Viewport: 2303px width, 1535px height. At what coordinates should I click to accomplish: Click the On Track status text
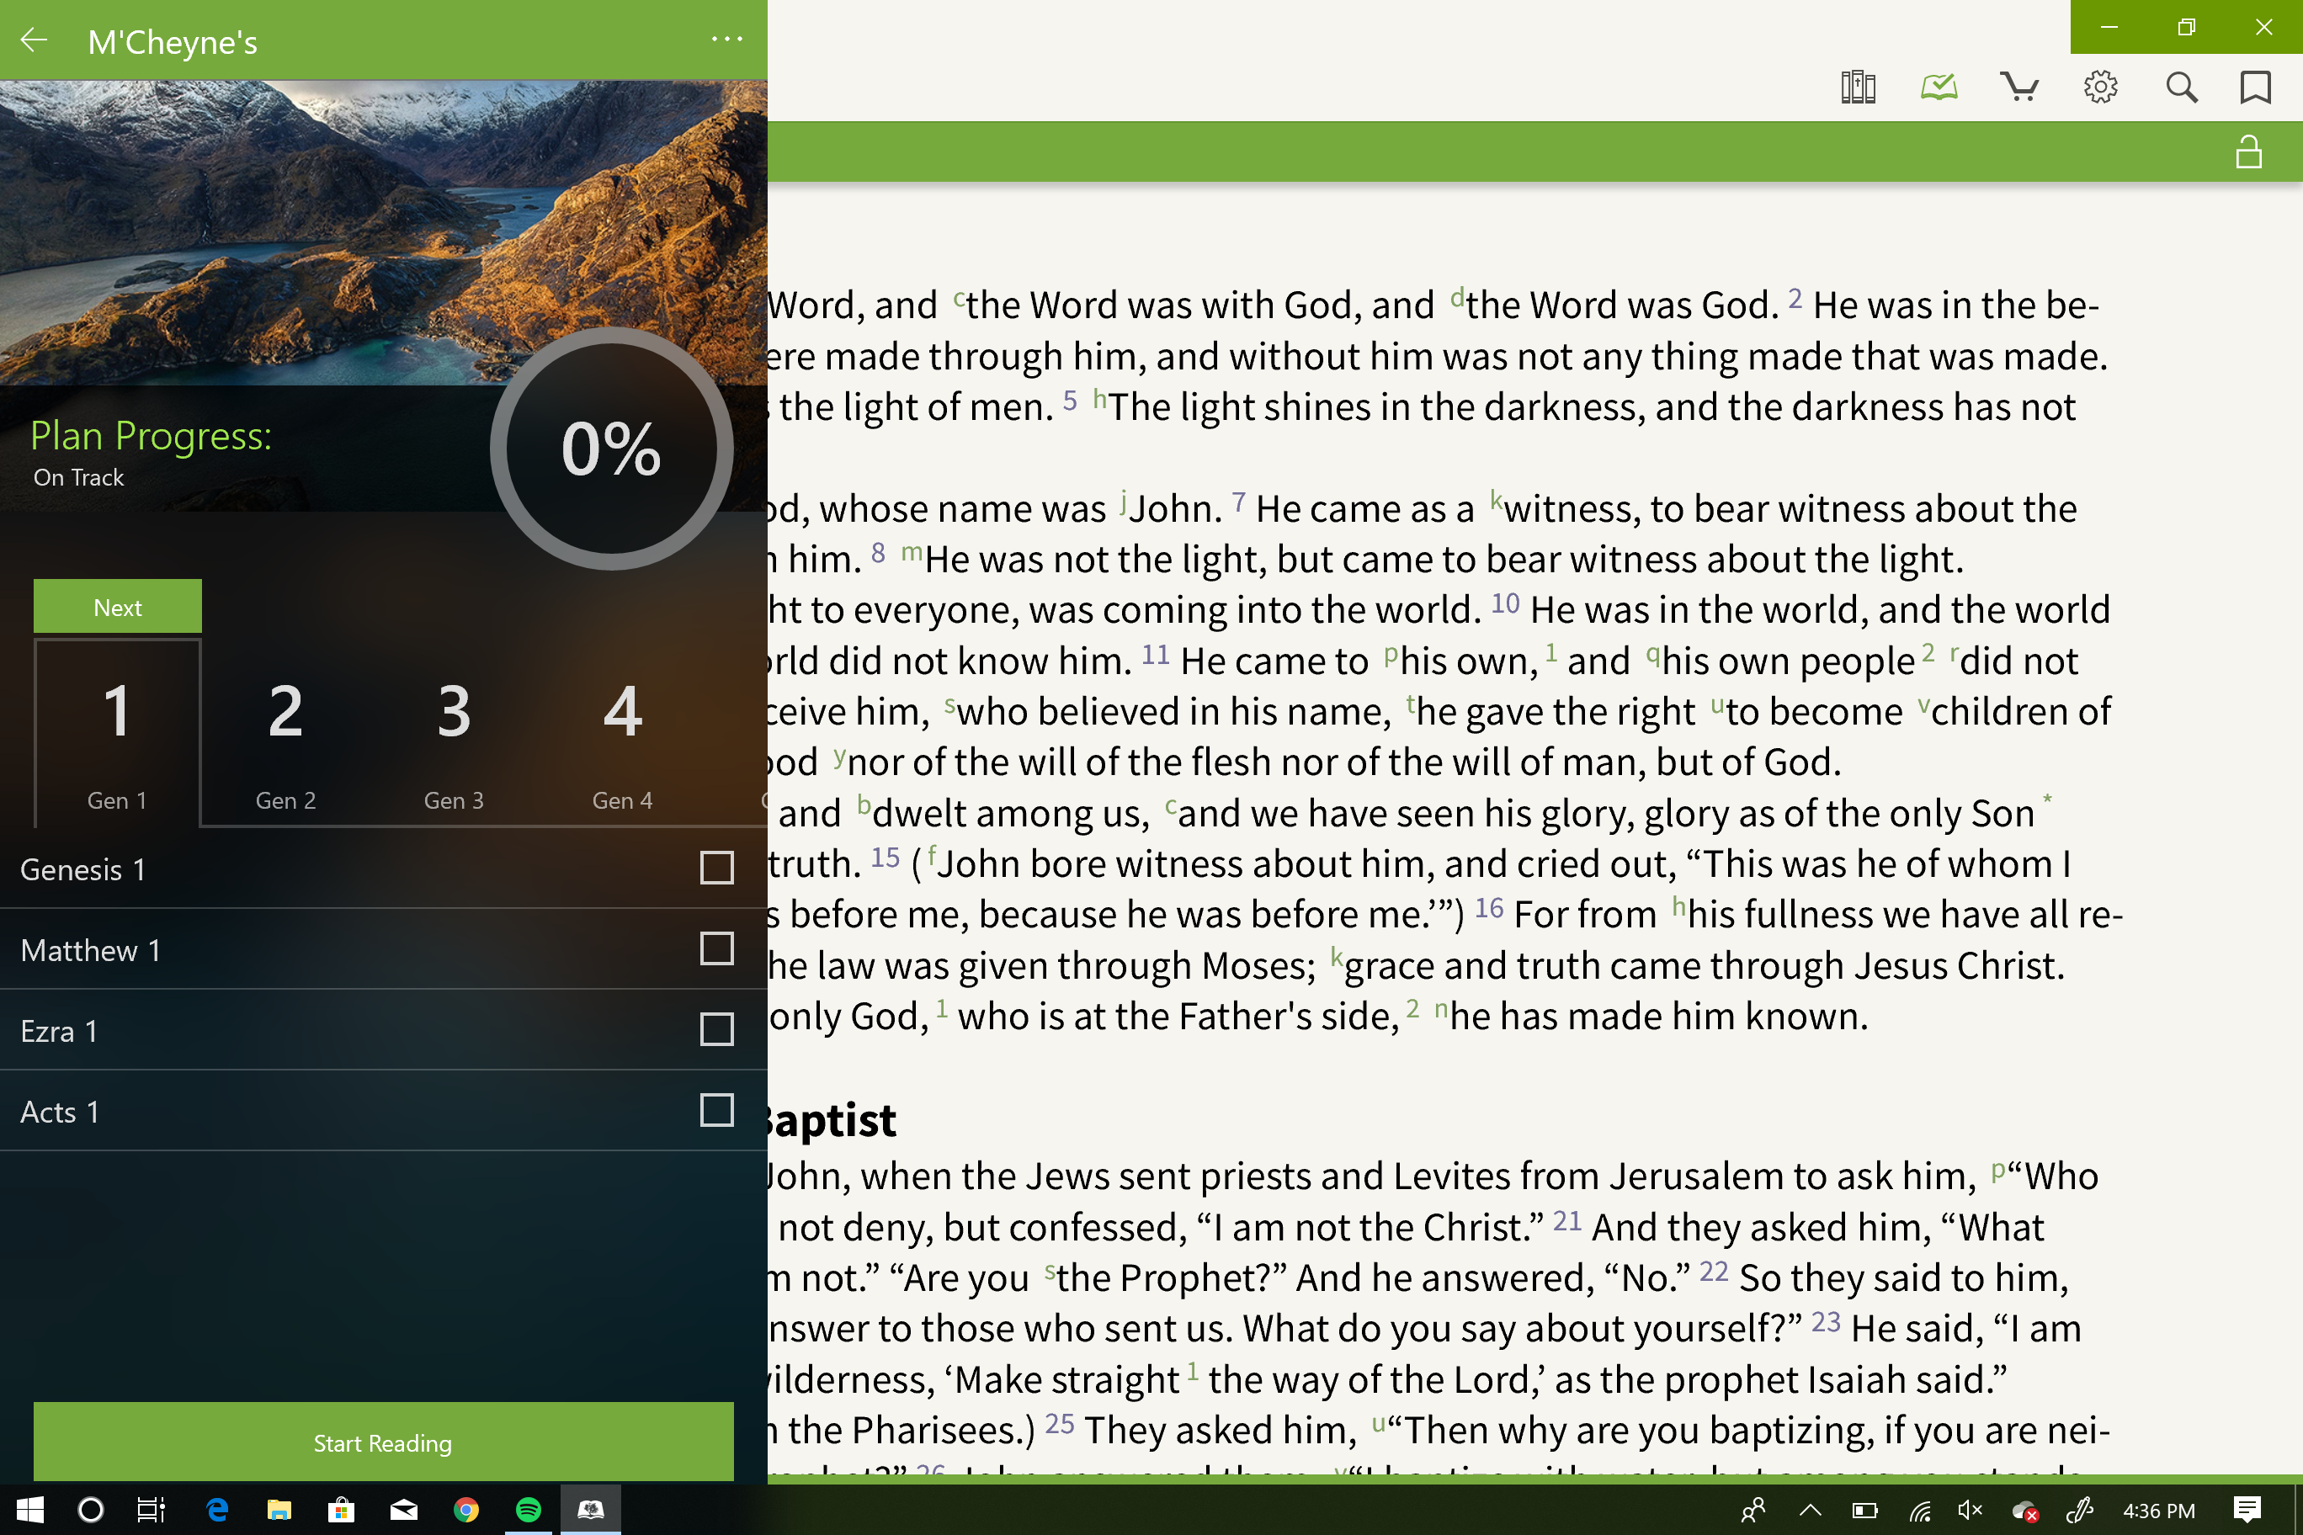78,478
